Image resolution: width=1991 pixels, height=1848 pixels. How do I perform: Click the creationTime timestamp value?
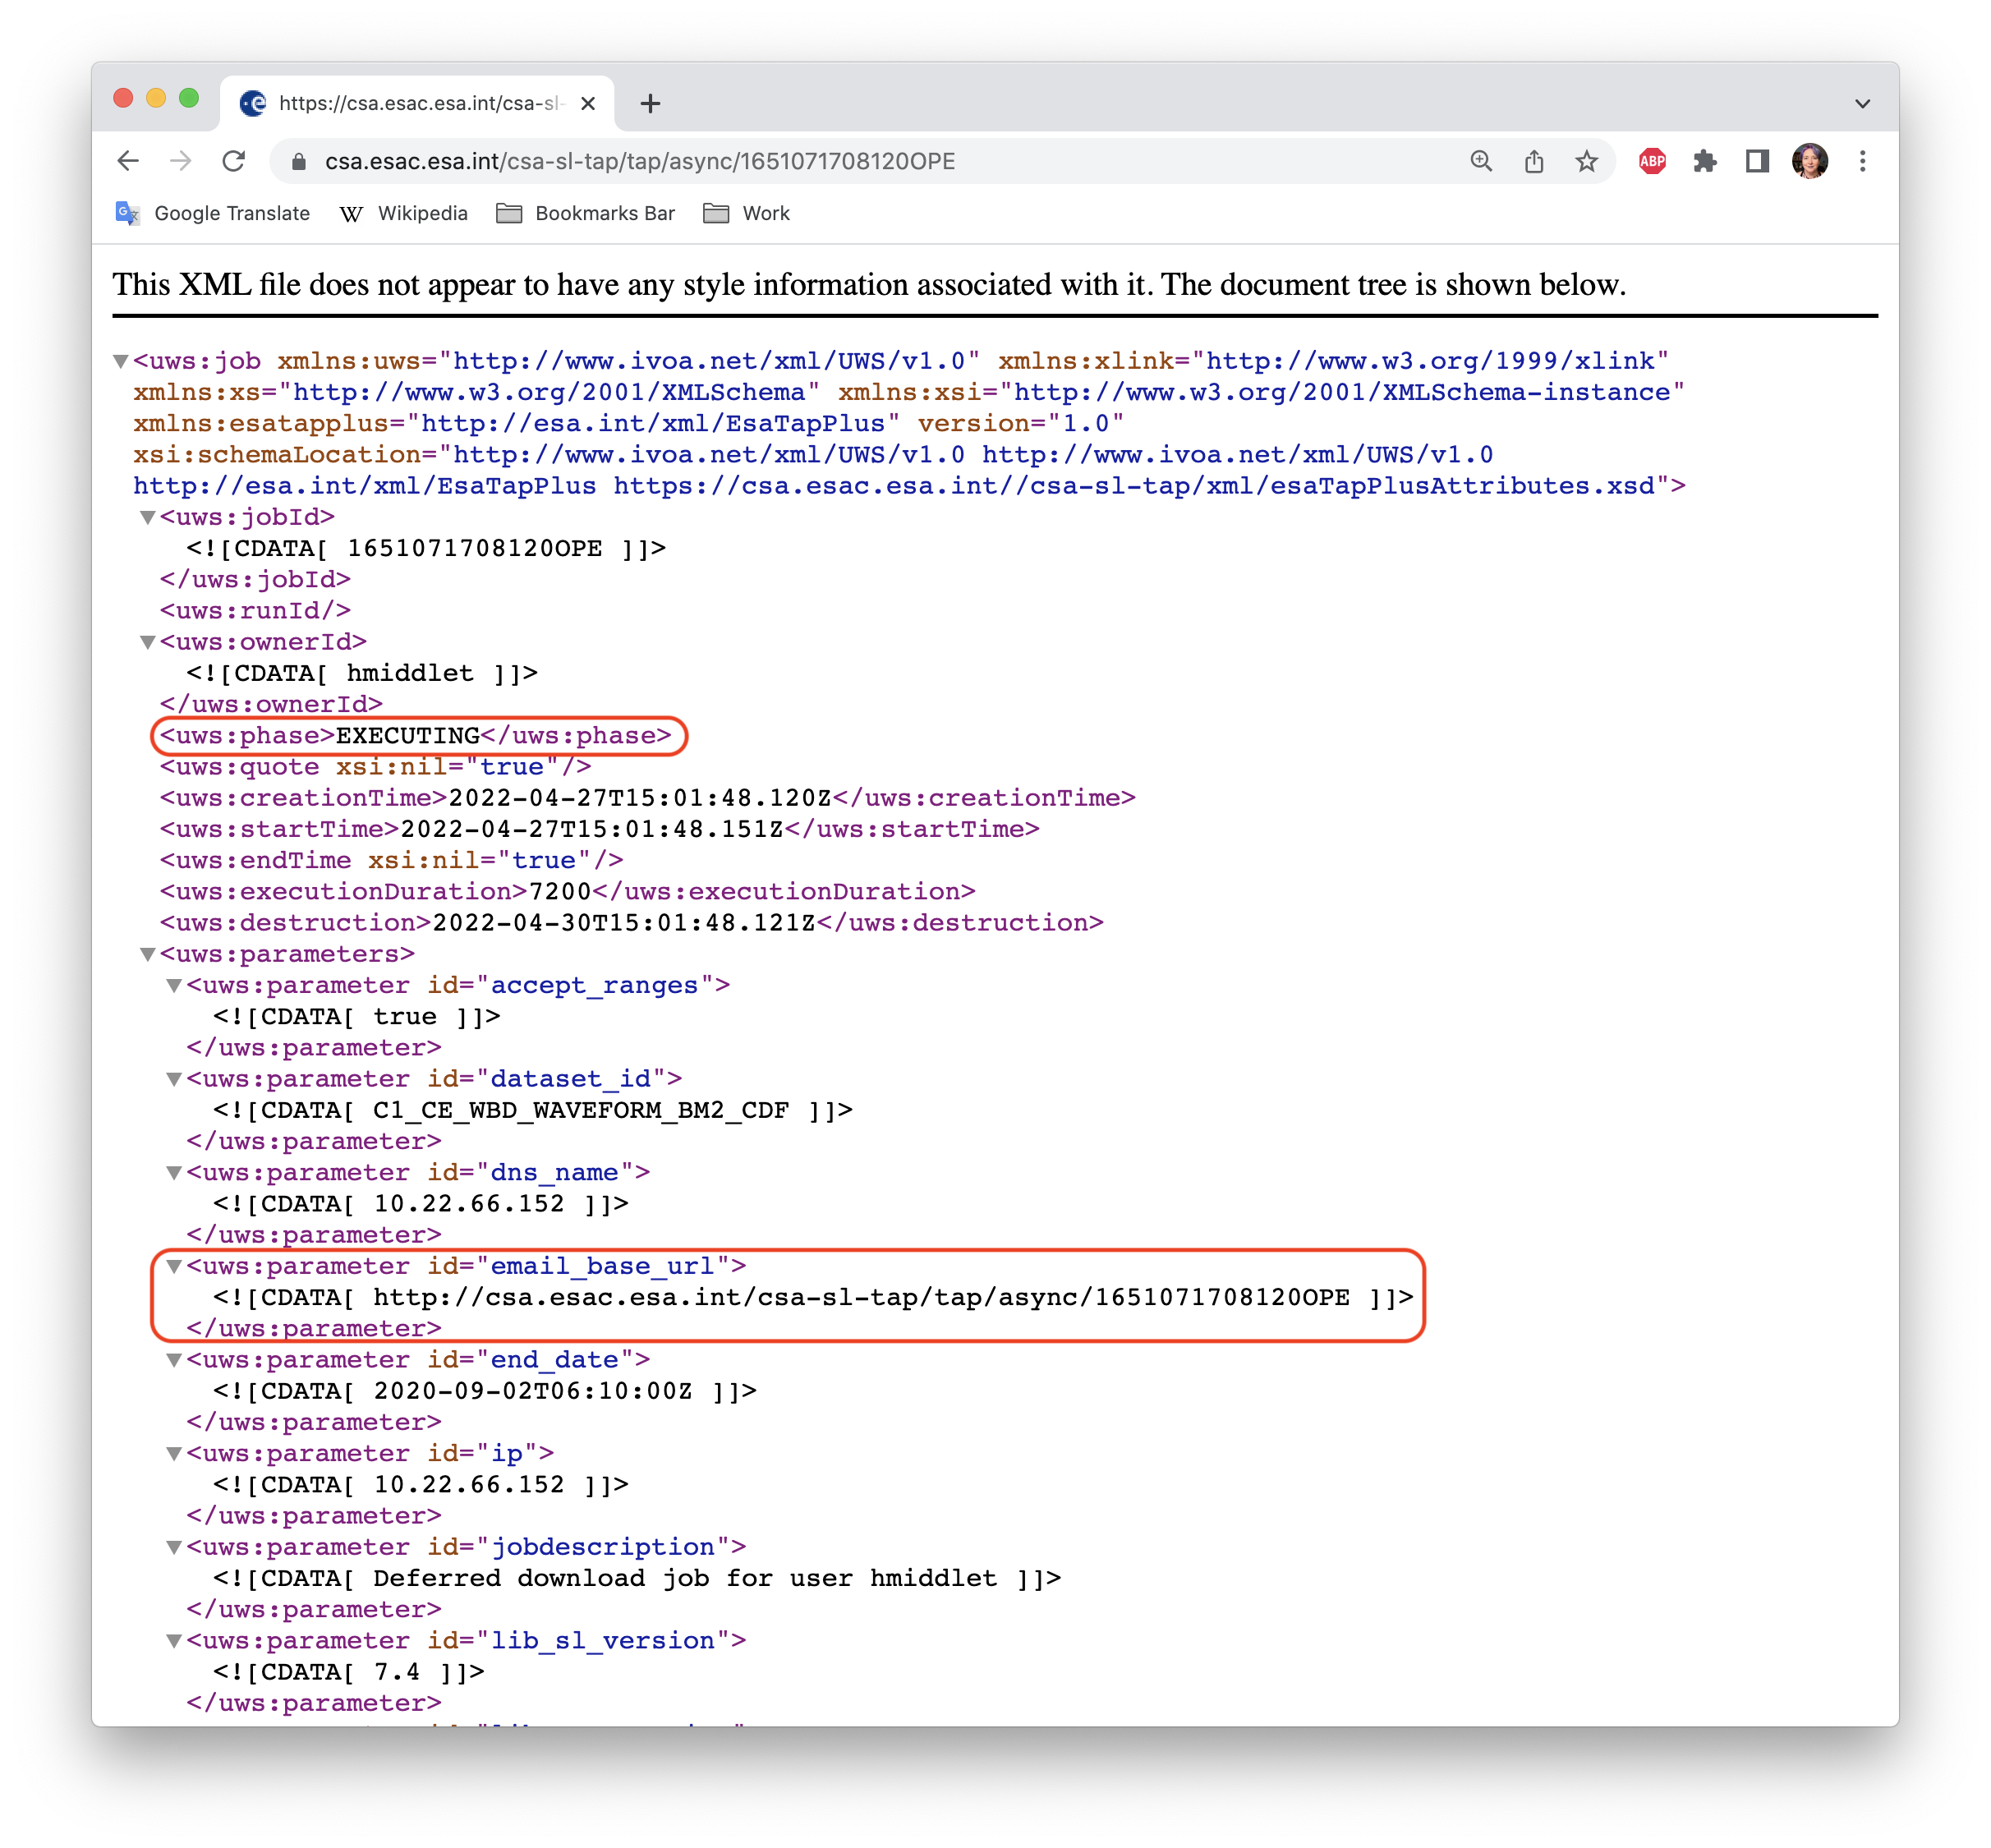(640, 798)
